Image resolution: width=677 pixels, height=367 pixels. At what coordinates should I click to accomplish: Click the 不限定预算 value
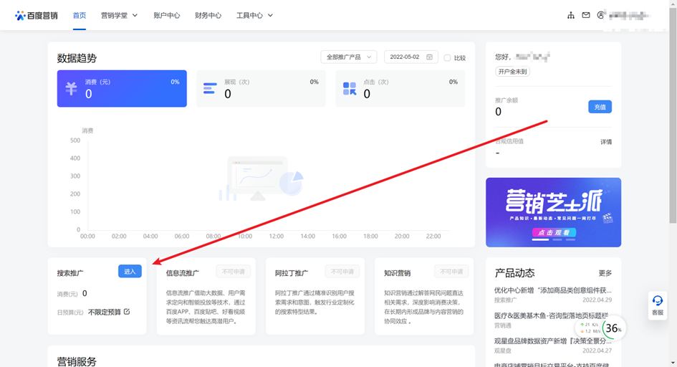point(105,312)
